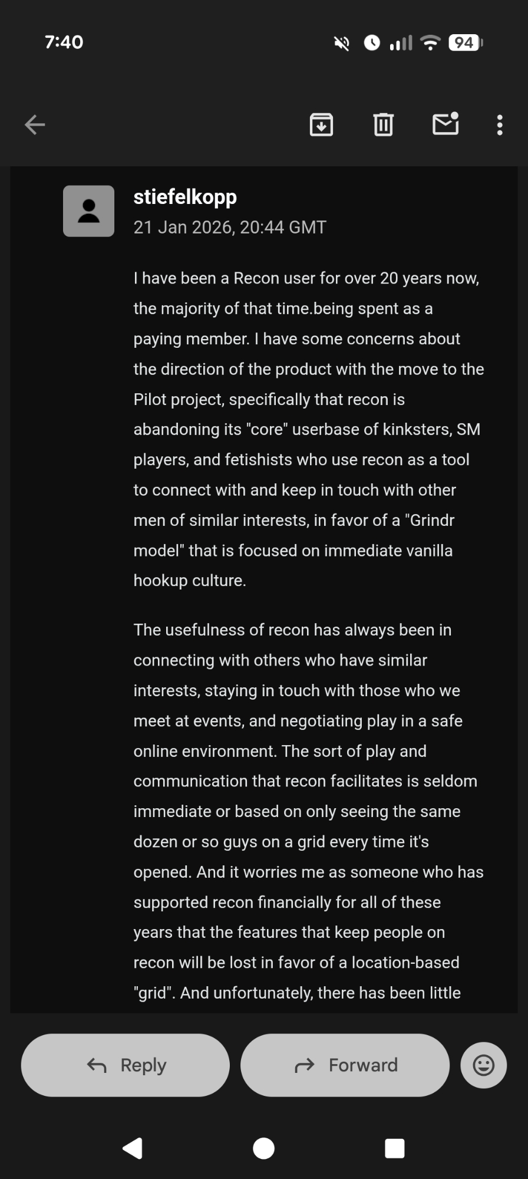Screen dimensions: 528x1179
Task: Archive this email
Action: [321, 124]
